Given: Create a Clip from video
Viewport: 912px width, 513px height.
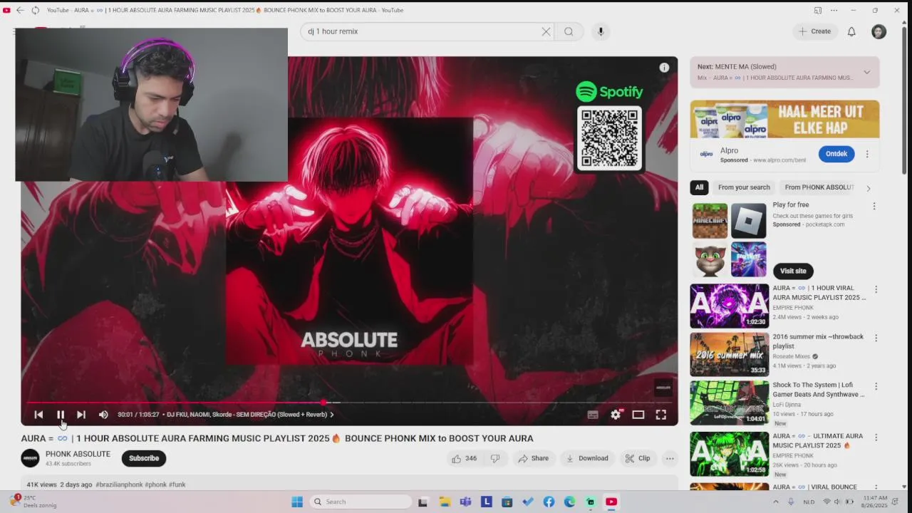Looking at the screenshot, I should tap(638, 458).
